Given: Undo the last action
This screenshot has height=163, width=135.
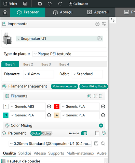Looking at the screenshot, I should [x=50, y=4].
